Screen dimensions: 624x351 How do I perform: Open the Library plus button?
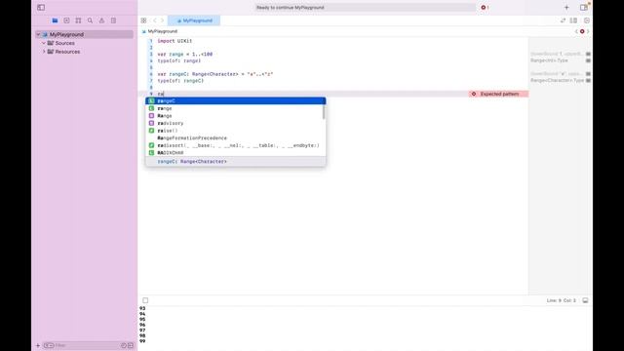click(566, 8)
